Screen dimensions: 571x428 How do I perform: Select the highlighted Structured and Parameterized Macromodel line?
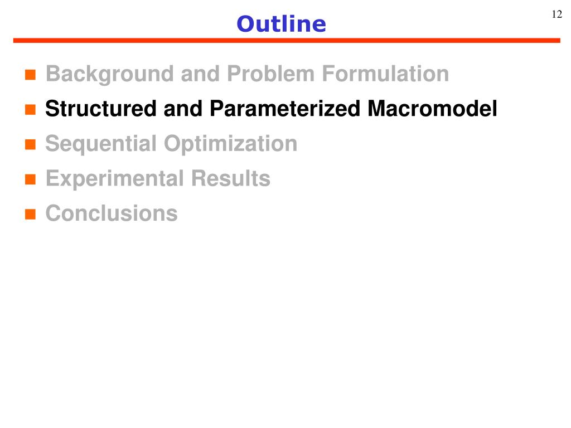[271, 109]
